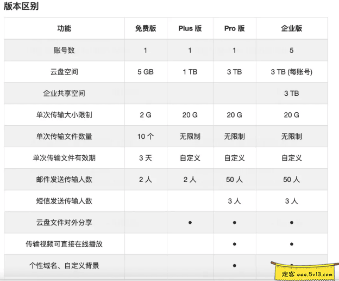Click the 企业版 dot in 云盘文件对外分享 row
Viewport: 339px width, 281px height.
[291, 223]
